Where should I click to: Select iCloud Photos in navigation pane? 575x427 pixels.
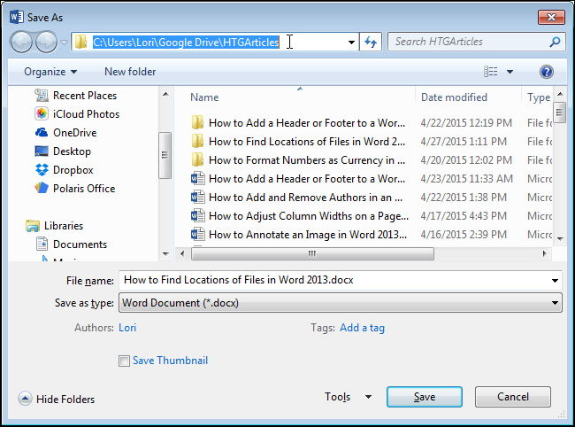(x=86, y=114)
